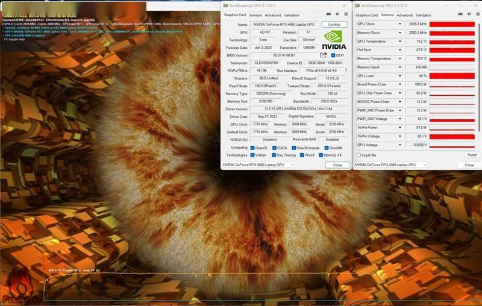Click the Name field showing RTX 4060 Laptop GPU
Image resolution: width=482 pixels, height=306 pixels.
pyautogui.click(x=284, y=24)
